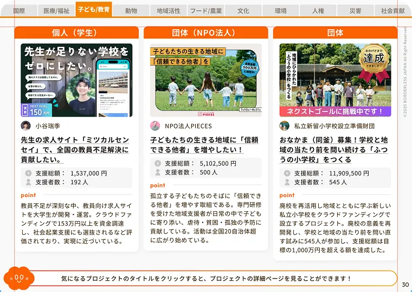Click the PIECES children holding hands image

coord(206,80)
